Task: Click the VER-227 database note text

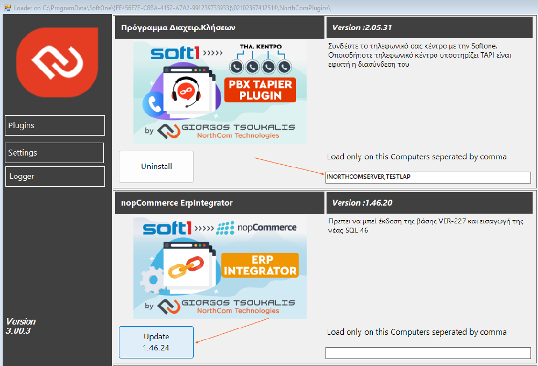Action: pyautogui.click(x=426, y=226)
